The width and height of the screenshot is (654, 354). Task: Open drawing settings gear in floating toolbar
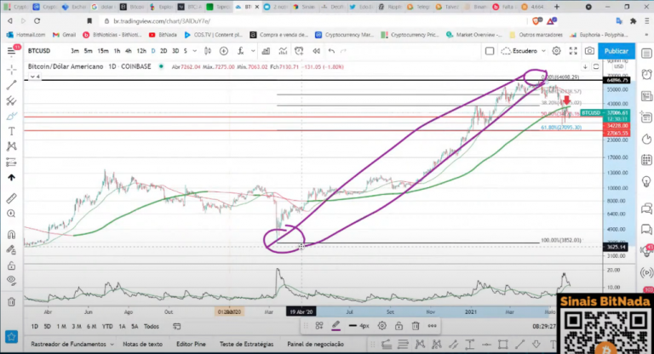381,326
